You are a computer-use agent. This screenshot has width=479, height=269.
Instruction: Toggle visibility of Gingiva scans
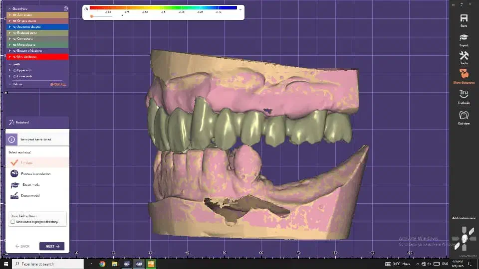14,21
